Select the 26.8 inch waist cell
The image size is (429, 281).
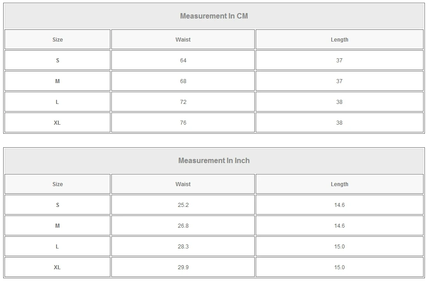pyautogui.click(x=183, y=226)
